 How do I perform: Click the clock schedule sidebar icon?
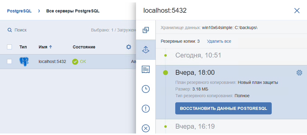(146, 89)
